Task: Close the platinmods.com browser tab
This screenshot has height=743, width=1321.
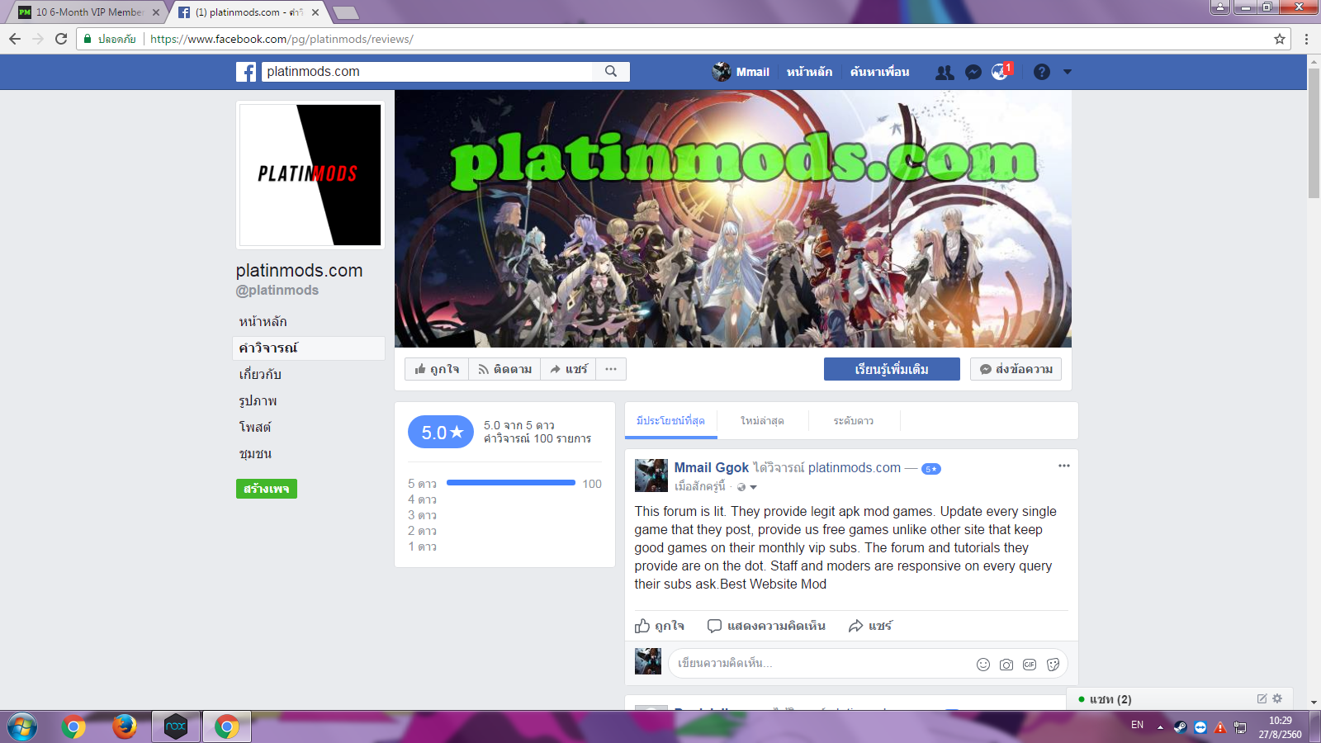Action: point(315,12)
